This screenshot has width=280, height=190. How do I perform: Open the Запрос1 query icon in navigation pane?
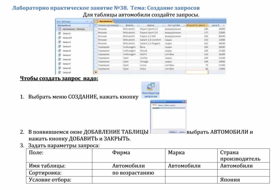59,34
